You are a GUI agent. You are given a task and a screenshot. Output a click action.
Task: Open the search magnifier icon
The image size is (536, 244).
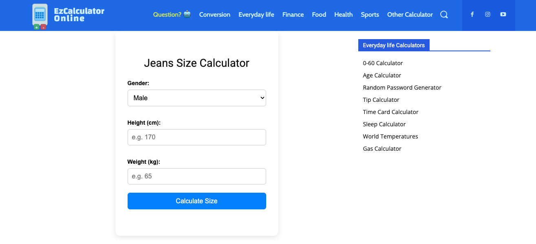[444, 15]
